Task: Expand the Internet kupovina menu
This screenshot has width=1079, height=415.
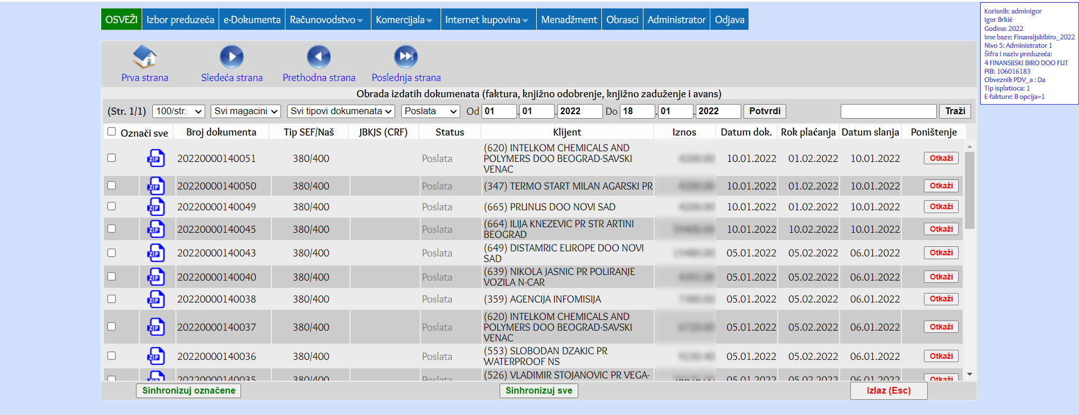Action: point(487,20)
